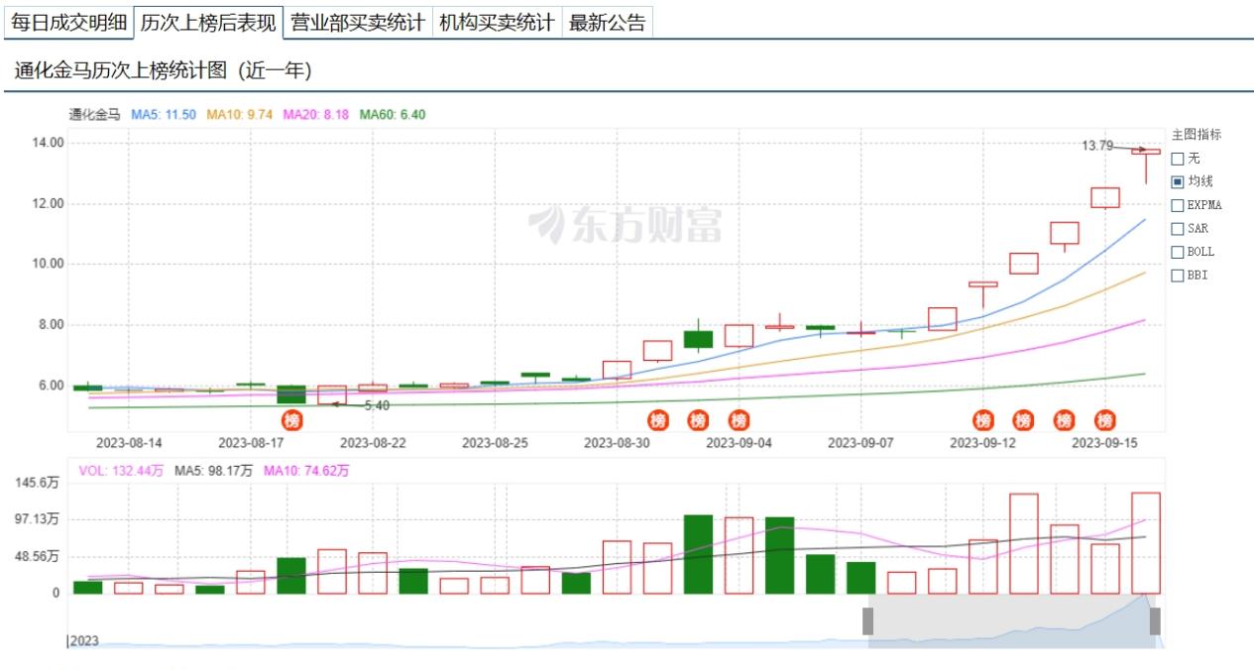Click the 2023-09-04 date axis label
The height and width of the screenshot is (670, 1254).
(x=739, y=443)
